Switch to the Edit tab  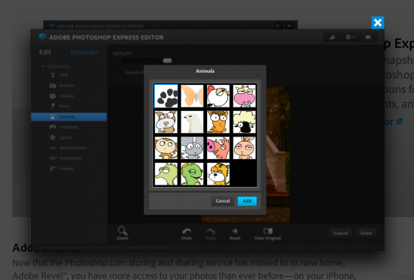click(45, 52)
